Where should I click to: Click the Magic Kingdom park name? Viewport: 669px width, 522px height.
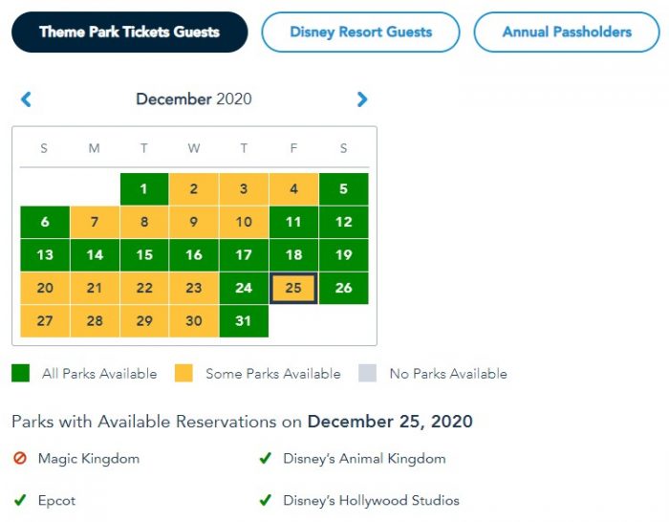[x=89, y=459]
